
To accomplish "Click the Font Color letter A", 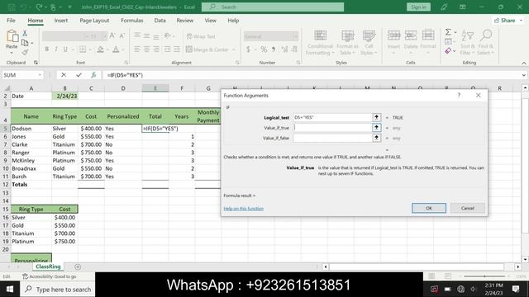I will (116, 49).
